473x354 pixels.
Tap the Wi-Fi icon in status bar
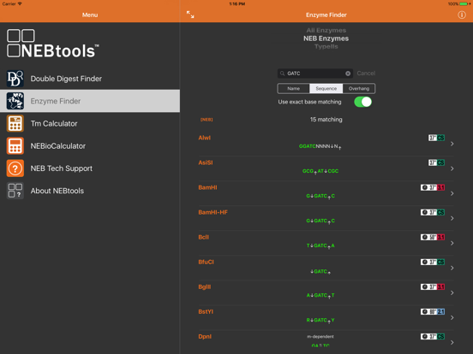pos(20,3)
